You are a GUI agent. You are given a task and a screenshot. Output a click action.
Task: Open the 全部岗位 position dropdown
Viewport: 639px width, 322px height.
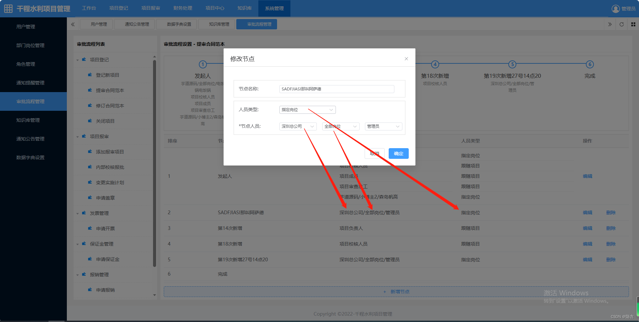click(x=341, y=126)
